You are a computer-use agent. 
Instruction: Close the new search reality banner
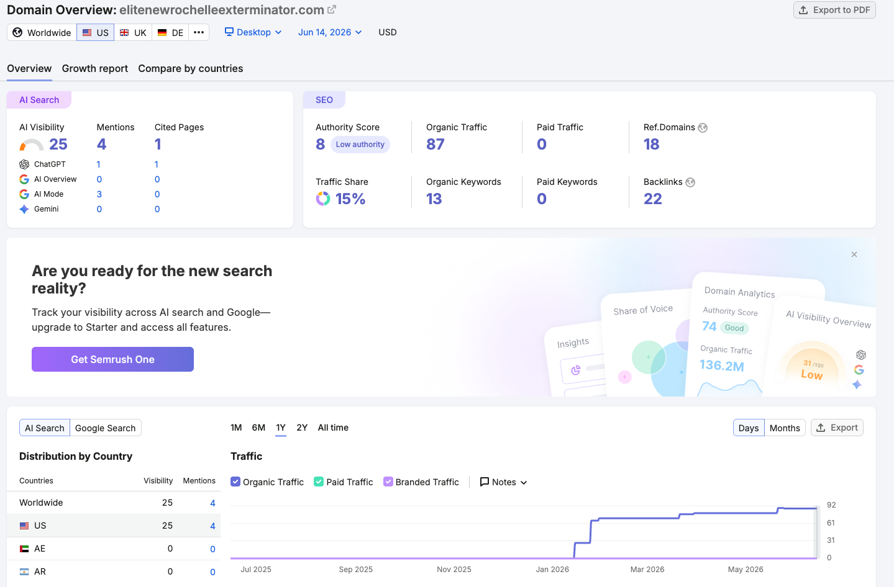(x=854, y=254)
